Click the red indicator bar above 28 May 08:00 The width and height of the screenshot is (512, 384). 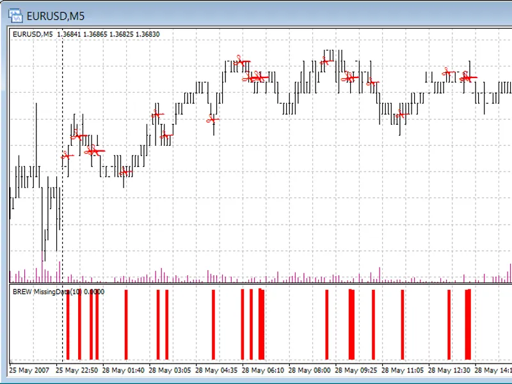point(327,324)
